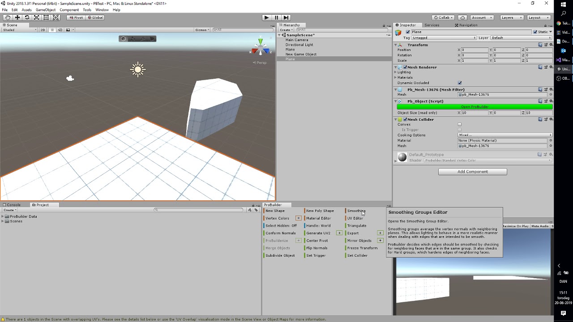Open Mesh Renderer help book icon
The image size is (573, 322).
pos(540,67)
